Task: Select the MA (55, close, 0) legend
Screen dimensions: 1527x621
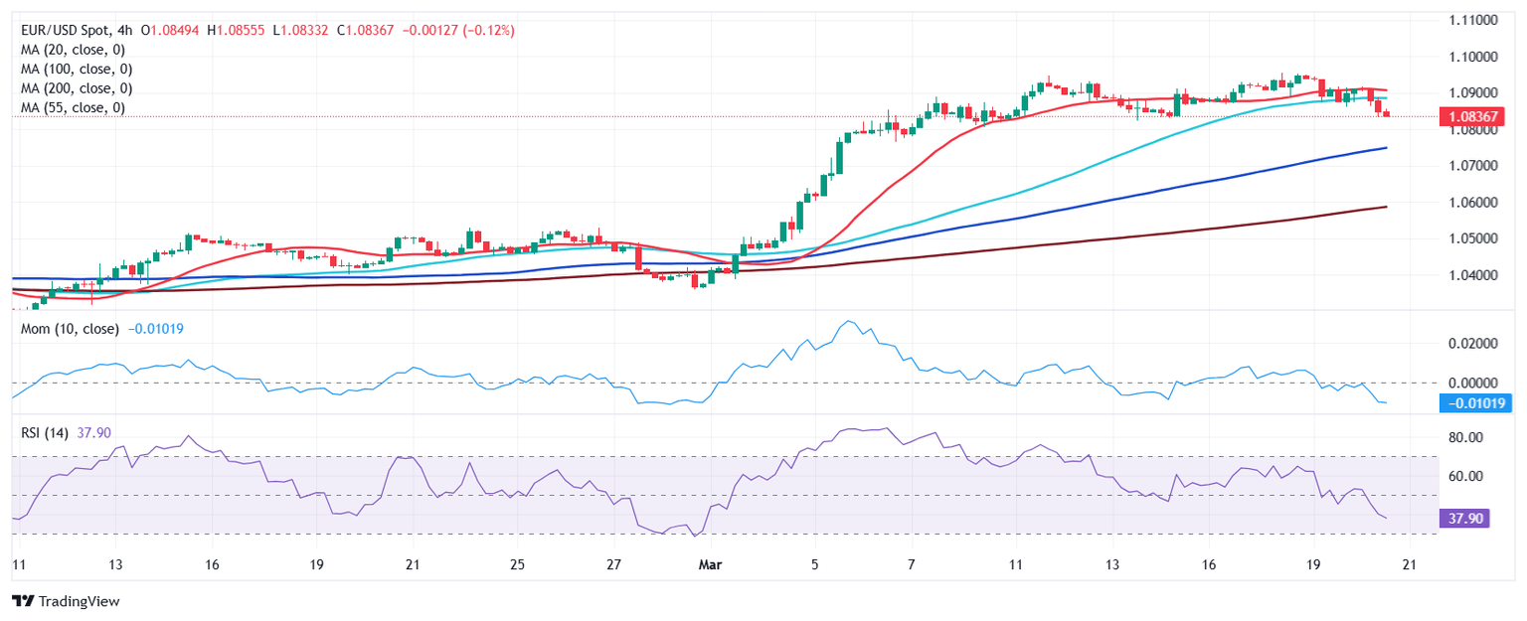Action: tap(73, 107)
